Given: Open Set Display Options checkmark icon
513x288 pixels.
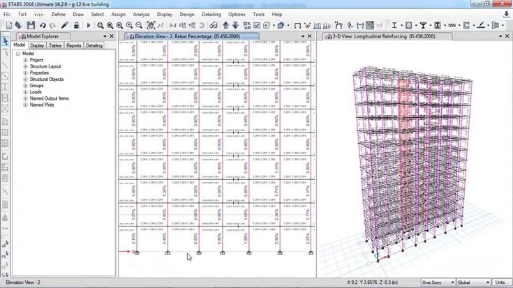Looking at the screenshot, I should 257,25.
